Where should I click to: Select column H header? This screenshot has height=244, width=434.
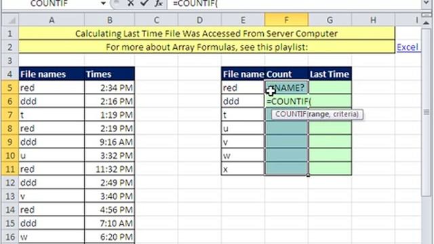click(x=373, y=20)
